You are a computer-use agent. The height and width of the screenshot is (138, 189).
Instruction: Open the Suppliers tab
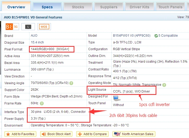[109, 7]
